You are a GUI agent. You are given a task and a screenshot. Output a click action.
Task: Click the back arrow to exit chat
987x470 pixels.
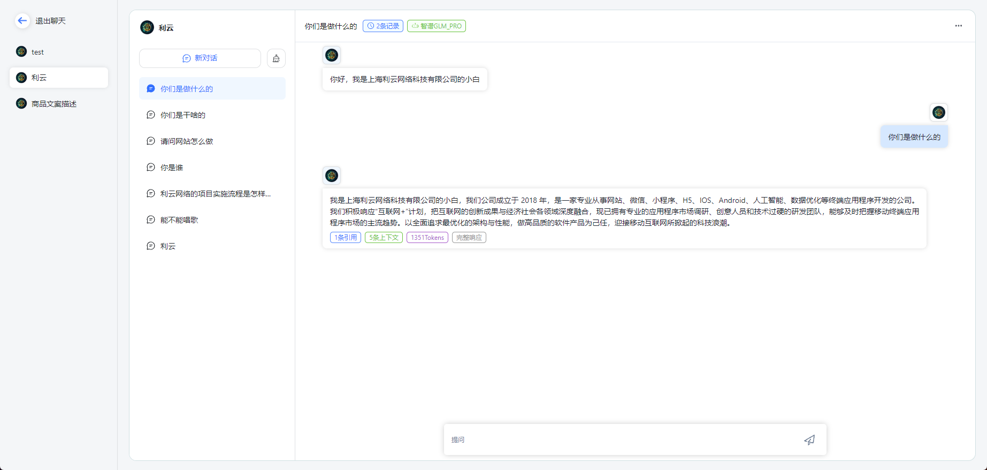click(x=22, y=21)
